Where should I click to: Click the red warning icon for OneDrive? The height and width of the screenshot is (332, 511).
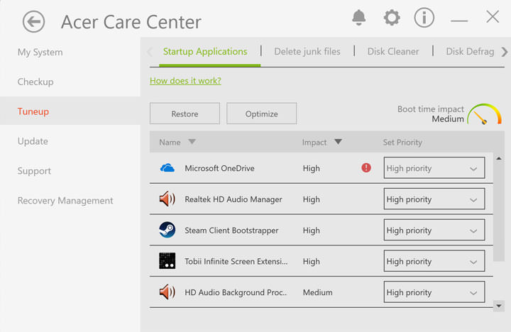[x=366, y=168]
